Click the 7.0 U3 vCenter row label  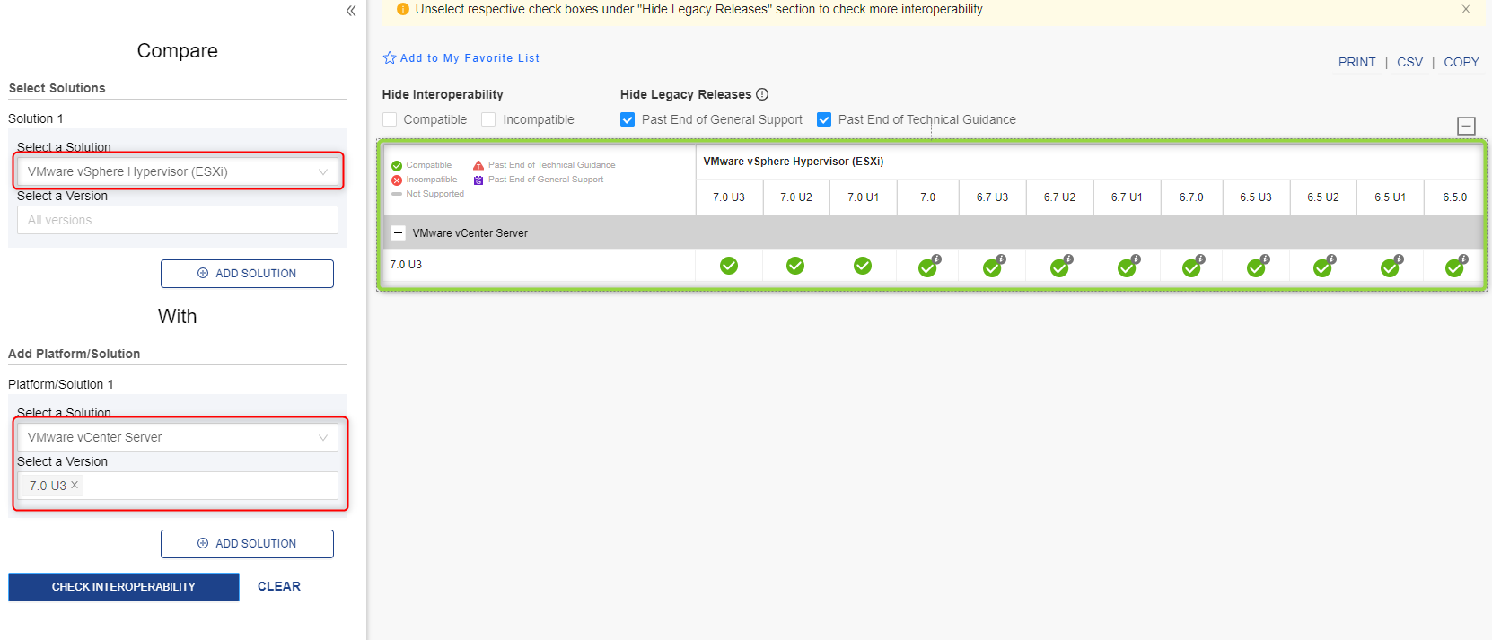(x=406, y=265)
